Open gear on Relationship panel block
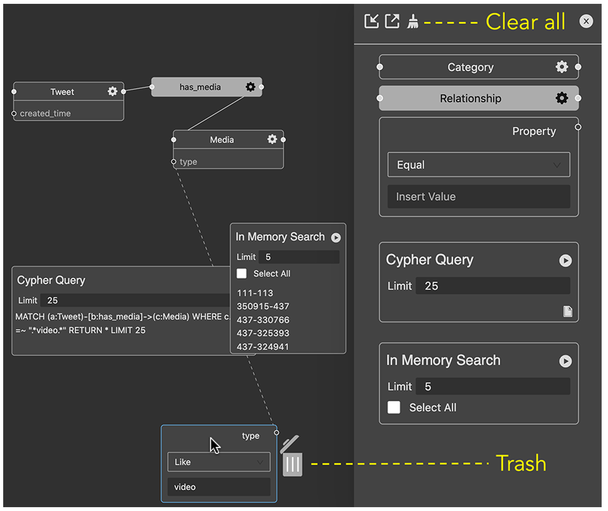Image resolution: width=608 pixels, height=511 pixels. click(x=561, y=98)
